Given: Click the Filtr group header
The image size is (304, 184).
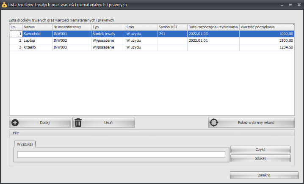Looking at the screenshot, I should 152,133.
